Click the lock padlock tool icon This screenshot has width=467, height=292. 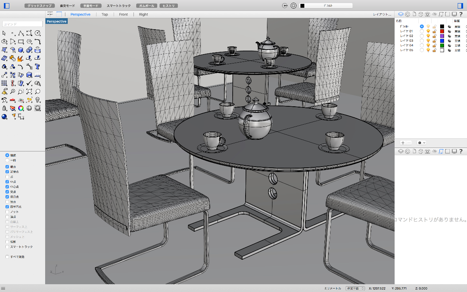tap(4, 108)
